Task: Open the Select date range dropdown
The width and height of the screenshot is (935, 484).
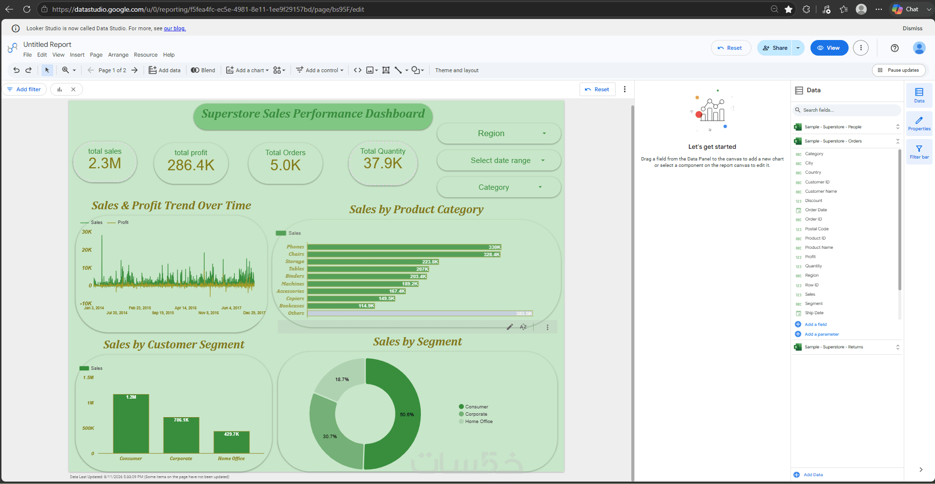Action: click(499, 160)
